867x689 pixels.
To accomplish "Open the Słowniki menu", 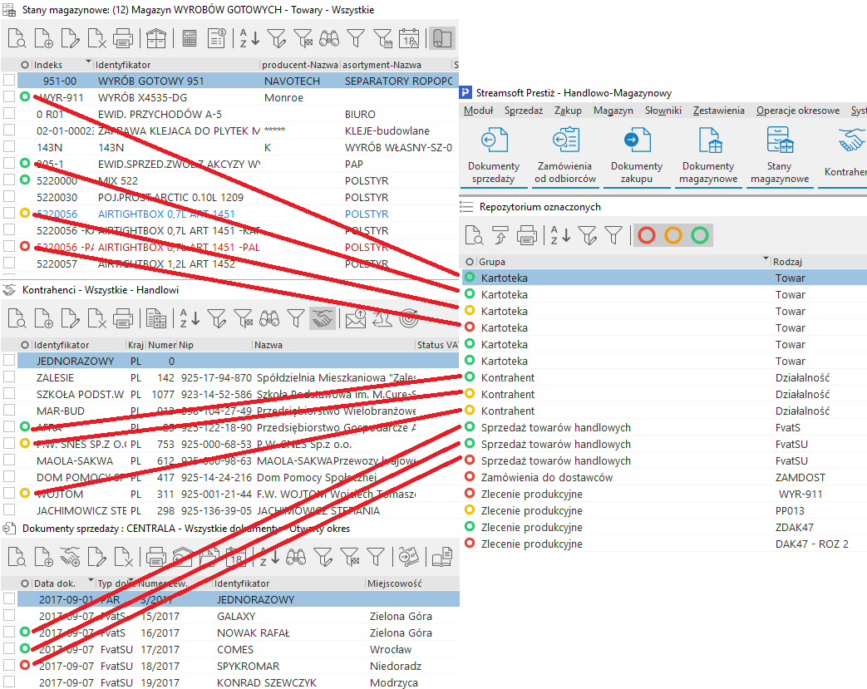I will pos(663,111).
